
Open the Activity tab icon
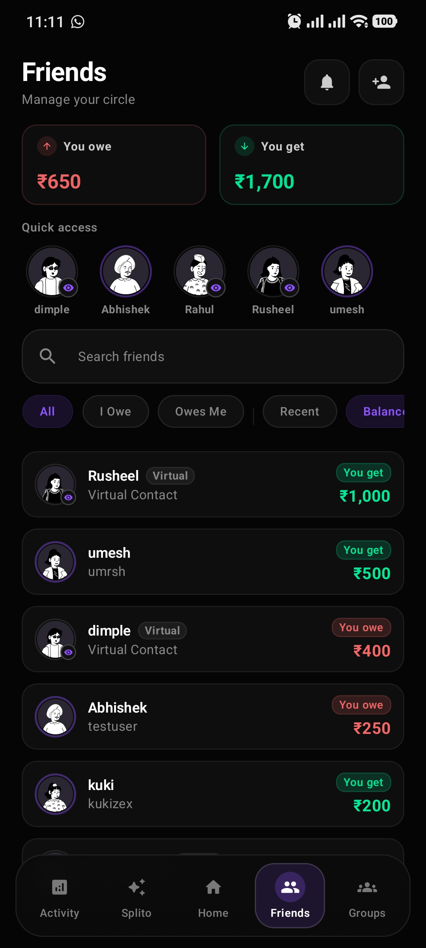tap(60, 887)
